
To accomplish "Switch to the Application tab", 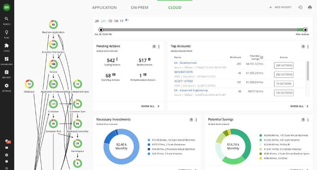I will pyautogui.click(x=104, y=8).
